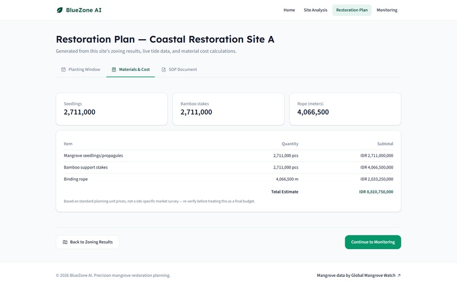Select the Materials & Cost tab

tap(130, 69)
